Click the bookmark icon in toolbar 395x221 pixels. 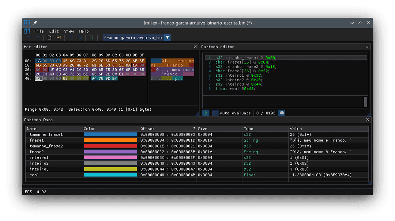91,38
